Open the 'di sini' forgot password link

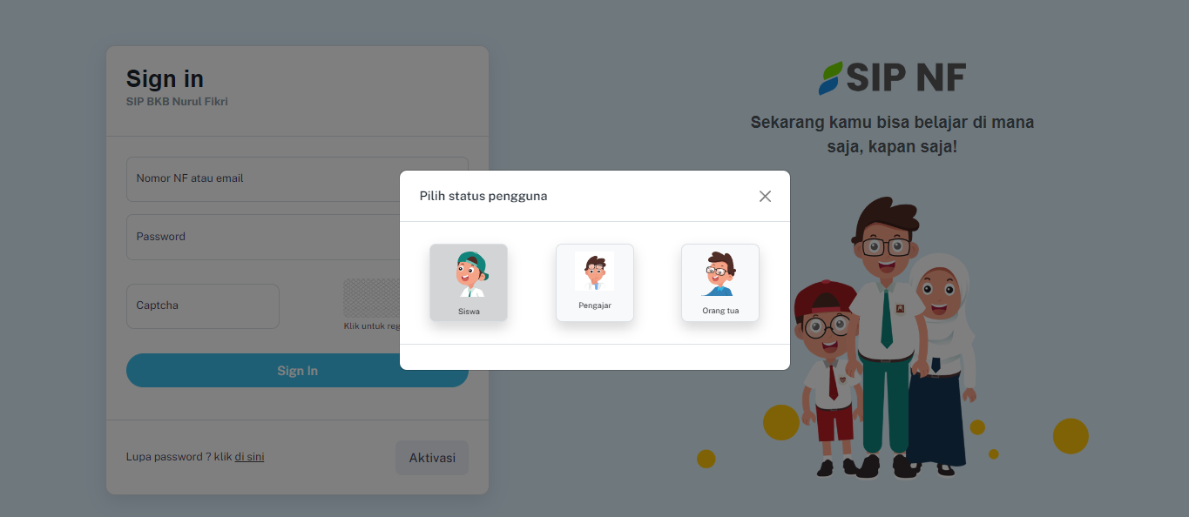point(249,457)
